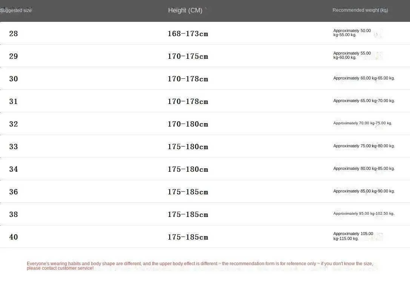Click the 170-175cm height value
This screenshot has width=410, height=281.
click(188, 56)
